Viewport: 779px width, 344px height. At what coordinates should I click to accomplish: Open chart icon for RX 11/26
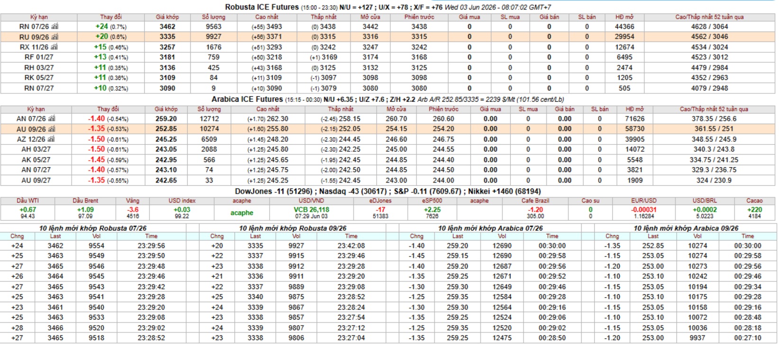[x=54, y=47]
